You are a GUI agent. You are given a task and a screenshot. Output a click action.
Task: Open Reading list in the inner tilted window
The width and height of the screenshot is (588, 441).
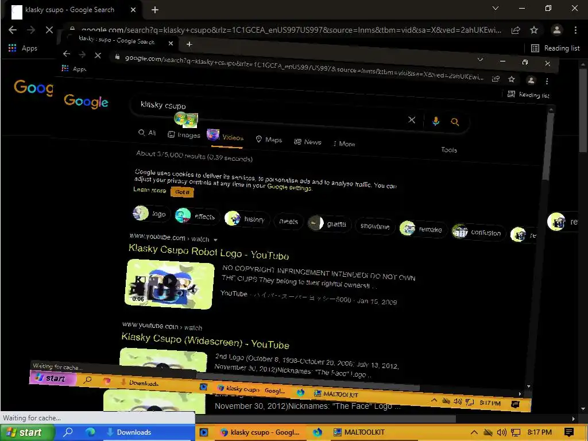(x=528, y=95)
